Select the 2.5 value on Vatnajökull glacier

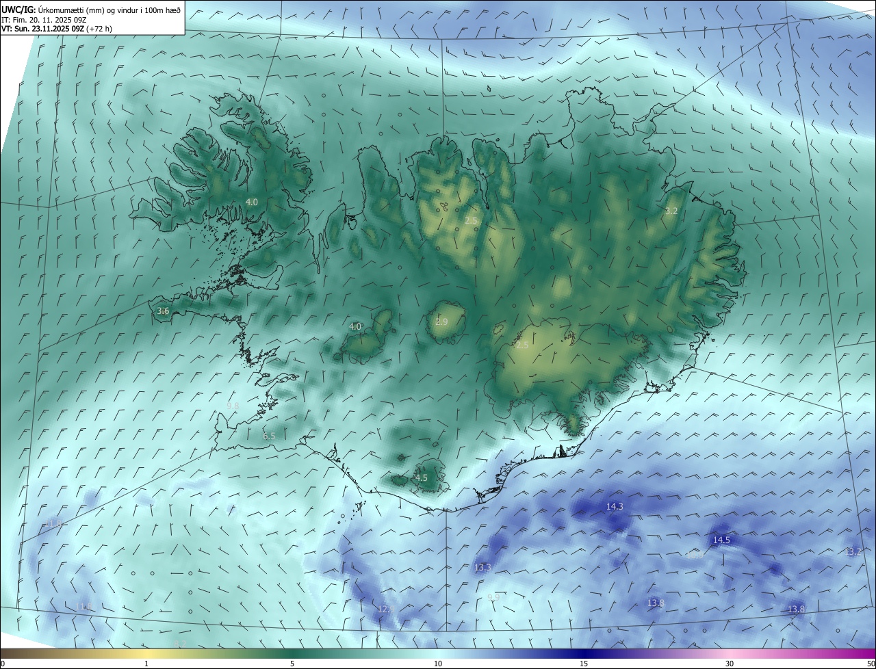tap(522, 345)
